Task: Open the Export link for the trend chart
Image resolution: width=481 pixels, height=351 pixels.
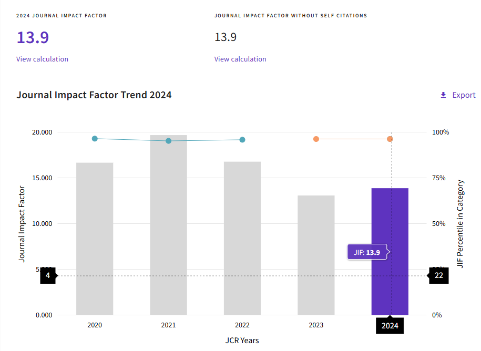Action: [x=463, y=95]
